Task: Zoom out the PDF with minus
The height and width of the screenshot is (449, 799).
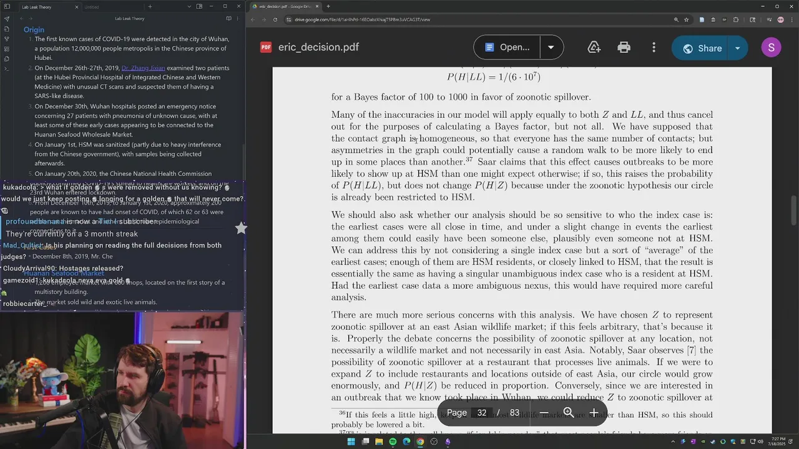Action: coord(544,413)
